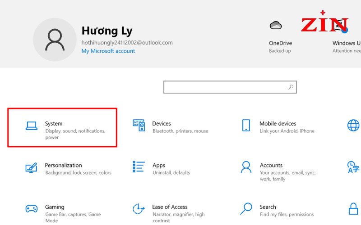The image size is (361, 225).
Task: Click the user profile avatar
Action: click(55, 40)
